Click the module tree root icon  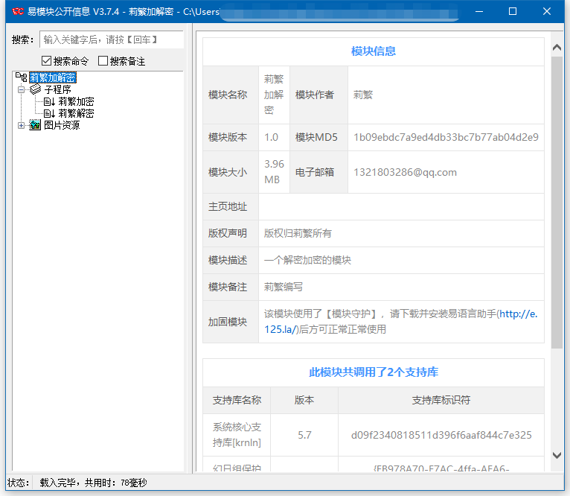pyautogui.click(x=21, y=77)
